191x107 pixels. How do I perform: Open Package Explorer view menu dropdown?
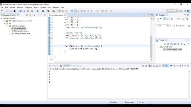click(38, 15)
